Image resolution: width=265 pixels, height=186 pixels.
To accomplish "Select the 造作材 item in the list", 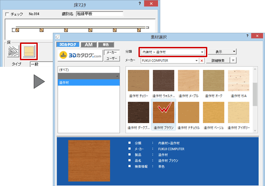I will pyautogui.click(x=89, y=82).
